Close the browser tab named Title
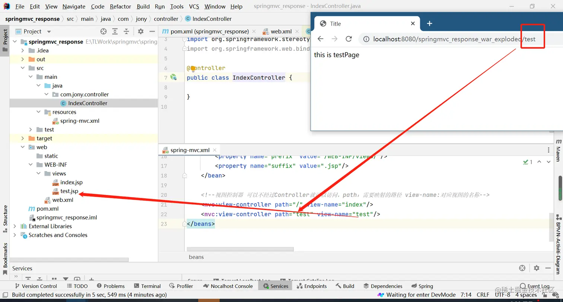Viewport: 563px width, 302px height. tap(413, 23)
